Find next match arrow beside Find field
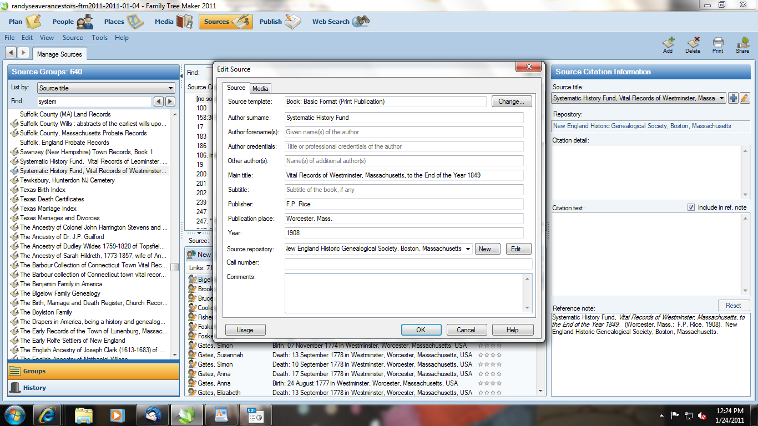758x426 pixels. (x=170, y=102)
